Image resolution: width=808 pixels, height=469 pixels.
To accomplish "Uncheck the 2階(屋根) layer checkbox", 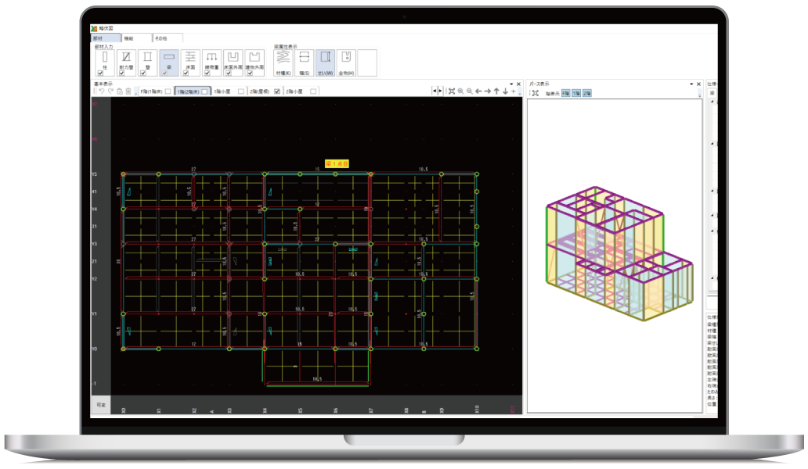I will [x=276, y=91].
